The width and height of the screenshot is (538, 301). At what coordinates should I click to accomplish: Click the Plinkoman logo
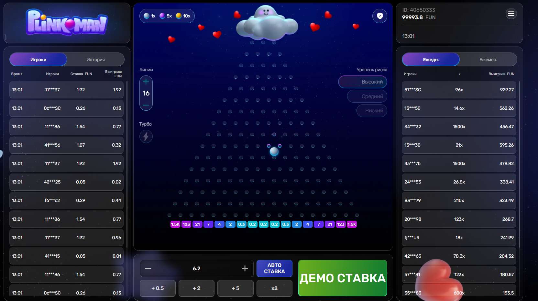coord(67,23)
